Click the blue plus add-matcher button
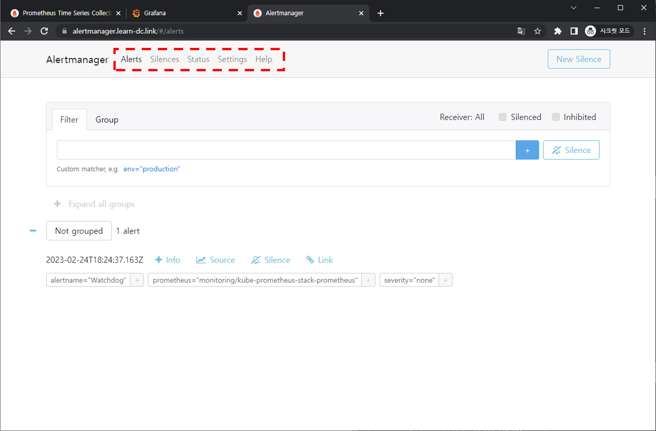The width and height of the screenshot is (656, 431). pyautogui.click(x=527, y=150)
